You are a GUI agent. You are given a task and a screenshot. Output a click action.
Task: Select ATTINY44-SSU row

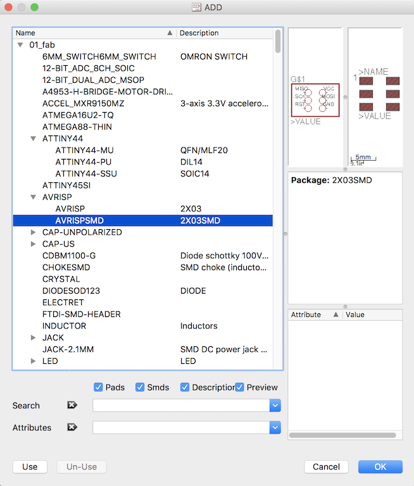[142, 173]
